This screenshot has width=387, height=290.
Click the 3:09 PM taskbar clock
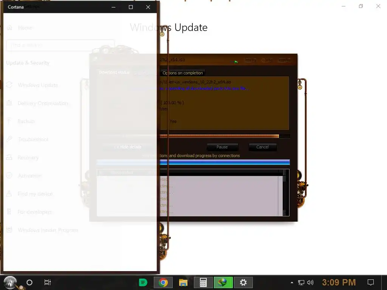pyautogui.click(x=339, y=282)
